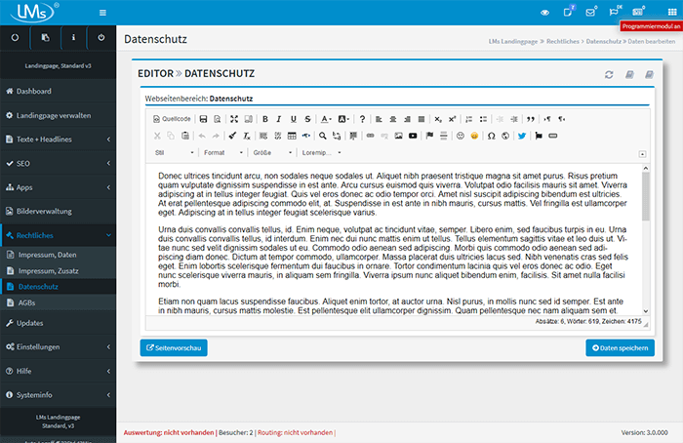Viewport: 683px width, 443px height.
Task: Toggle strikethrough formatting
Action: click(x=307, y=119)
